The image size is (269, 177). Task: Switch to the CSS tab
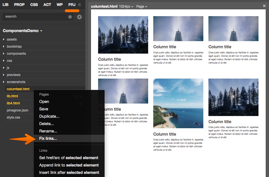coord(34,5)
